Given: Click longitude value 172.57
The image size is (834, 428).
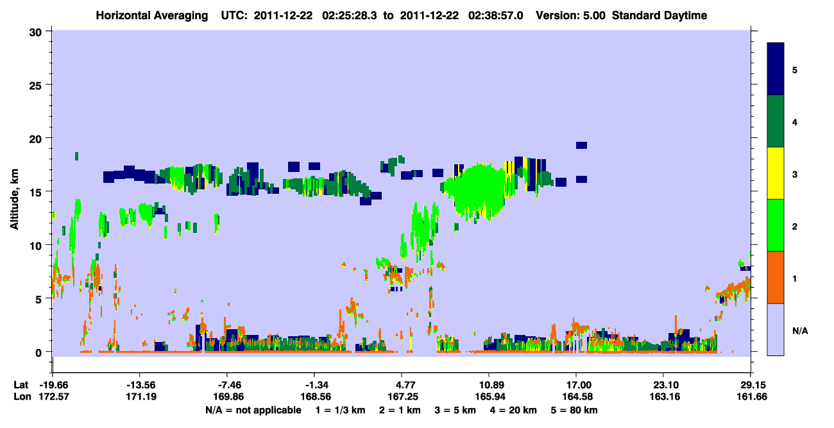Looking at the screenshot, I should [x=53, y=397].
